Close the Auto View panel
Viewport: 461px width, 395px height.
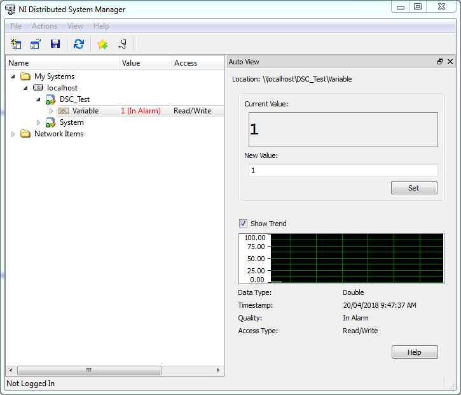coord(450,62)
